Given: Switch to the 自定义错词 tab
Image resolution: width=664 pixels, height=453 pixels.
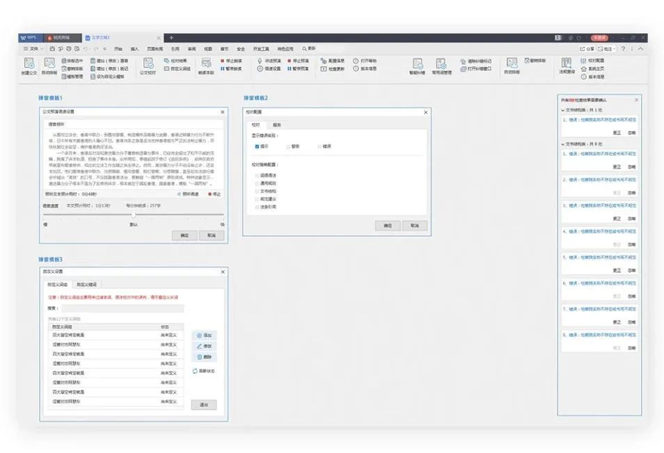Looking at the screenshot, I should [x=86, y=285].
